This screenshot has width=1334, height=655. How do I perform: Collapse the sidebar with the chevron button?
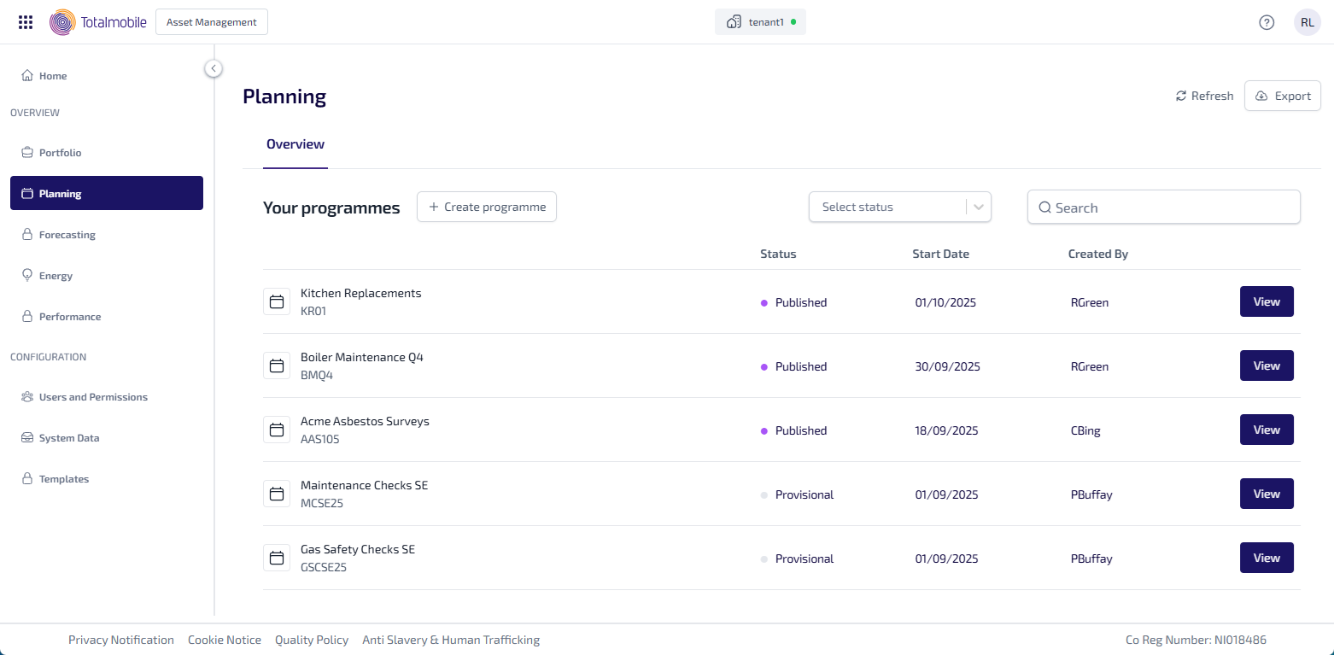pyautogui.click(x=214, y=68)
